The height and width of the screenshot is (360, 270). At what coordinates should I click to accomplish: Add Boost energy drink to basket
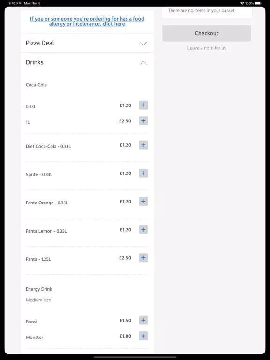click(x=143, y=320)
